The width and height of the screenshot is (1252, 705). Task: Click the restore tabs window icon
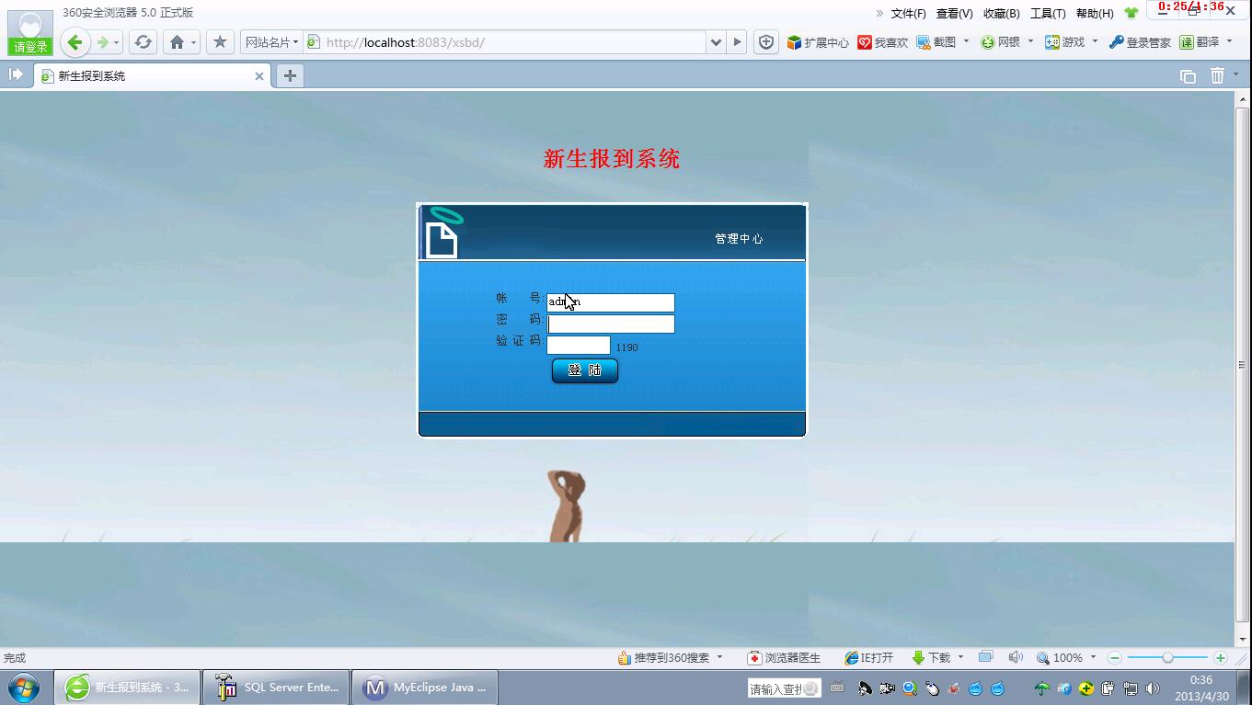click(x=1188, y=76)
